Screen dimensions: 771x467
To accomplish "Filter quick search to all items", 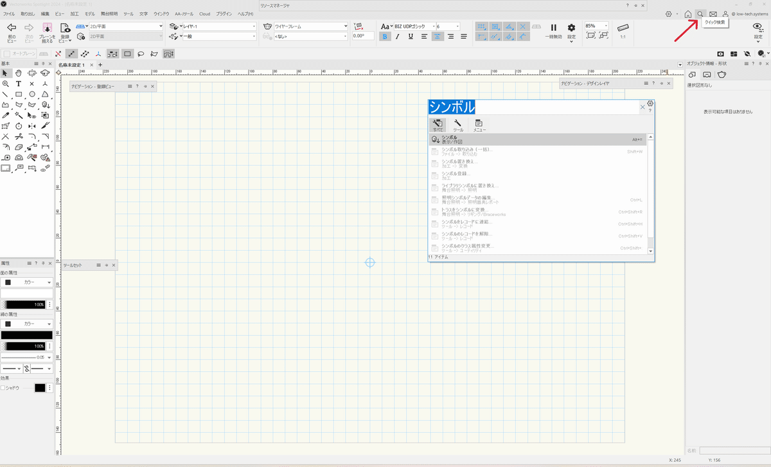I will point(438,125).
